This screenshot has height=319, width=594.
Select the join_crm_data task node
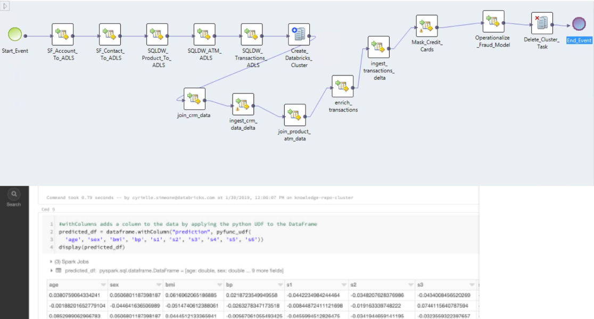tap(194, 99)
